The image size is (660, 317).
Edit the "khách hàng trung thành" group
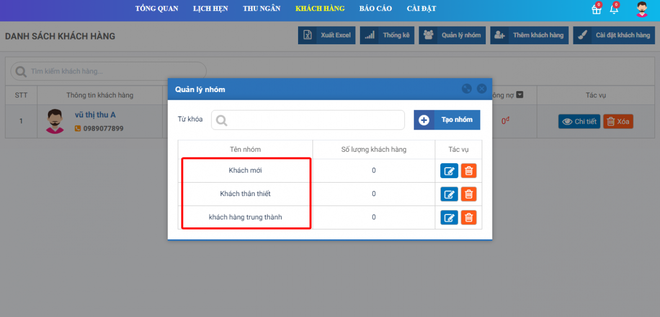point(449,218)
